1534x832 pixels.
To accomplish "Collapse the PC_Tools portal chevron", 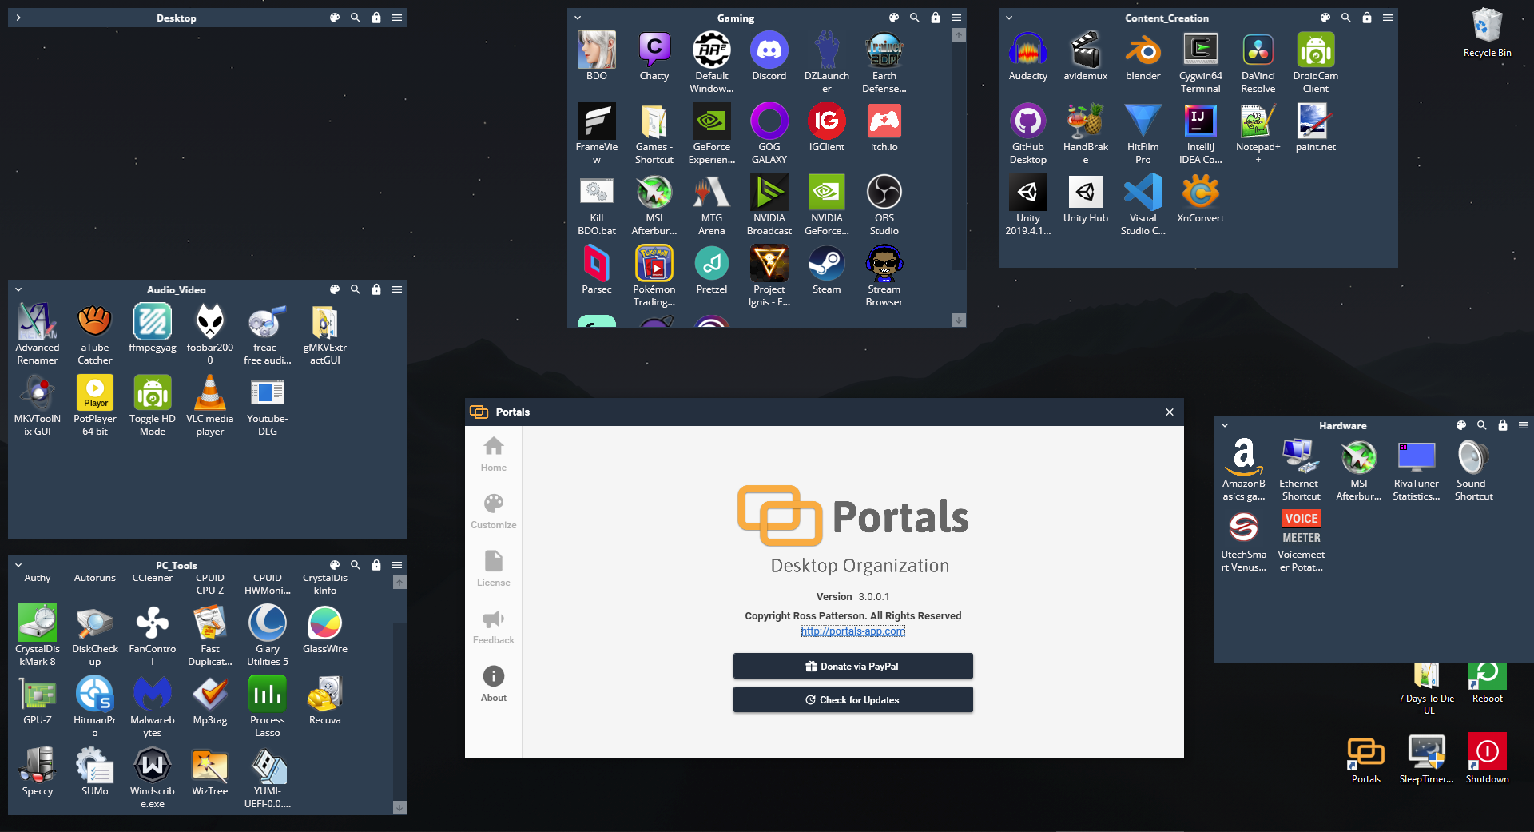I will 18,565.
